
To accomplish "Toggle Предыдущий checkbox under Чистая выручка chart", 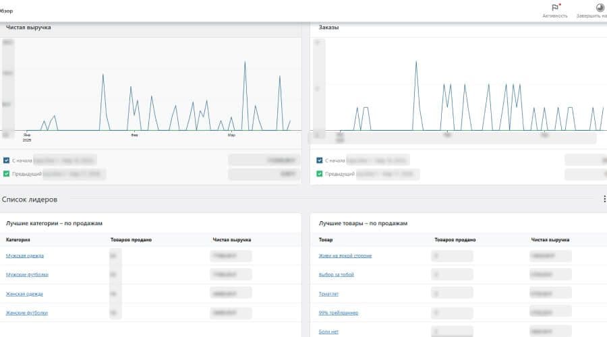I will pyautogui.click(x=7, y=174).
